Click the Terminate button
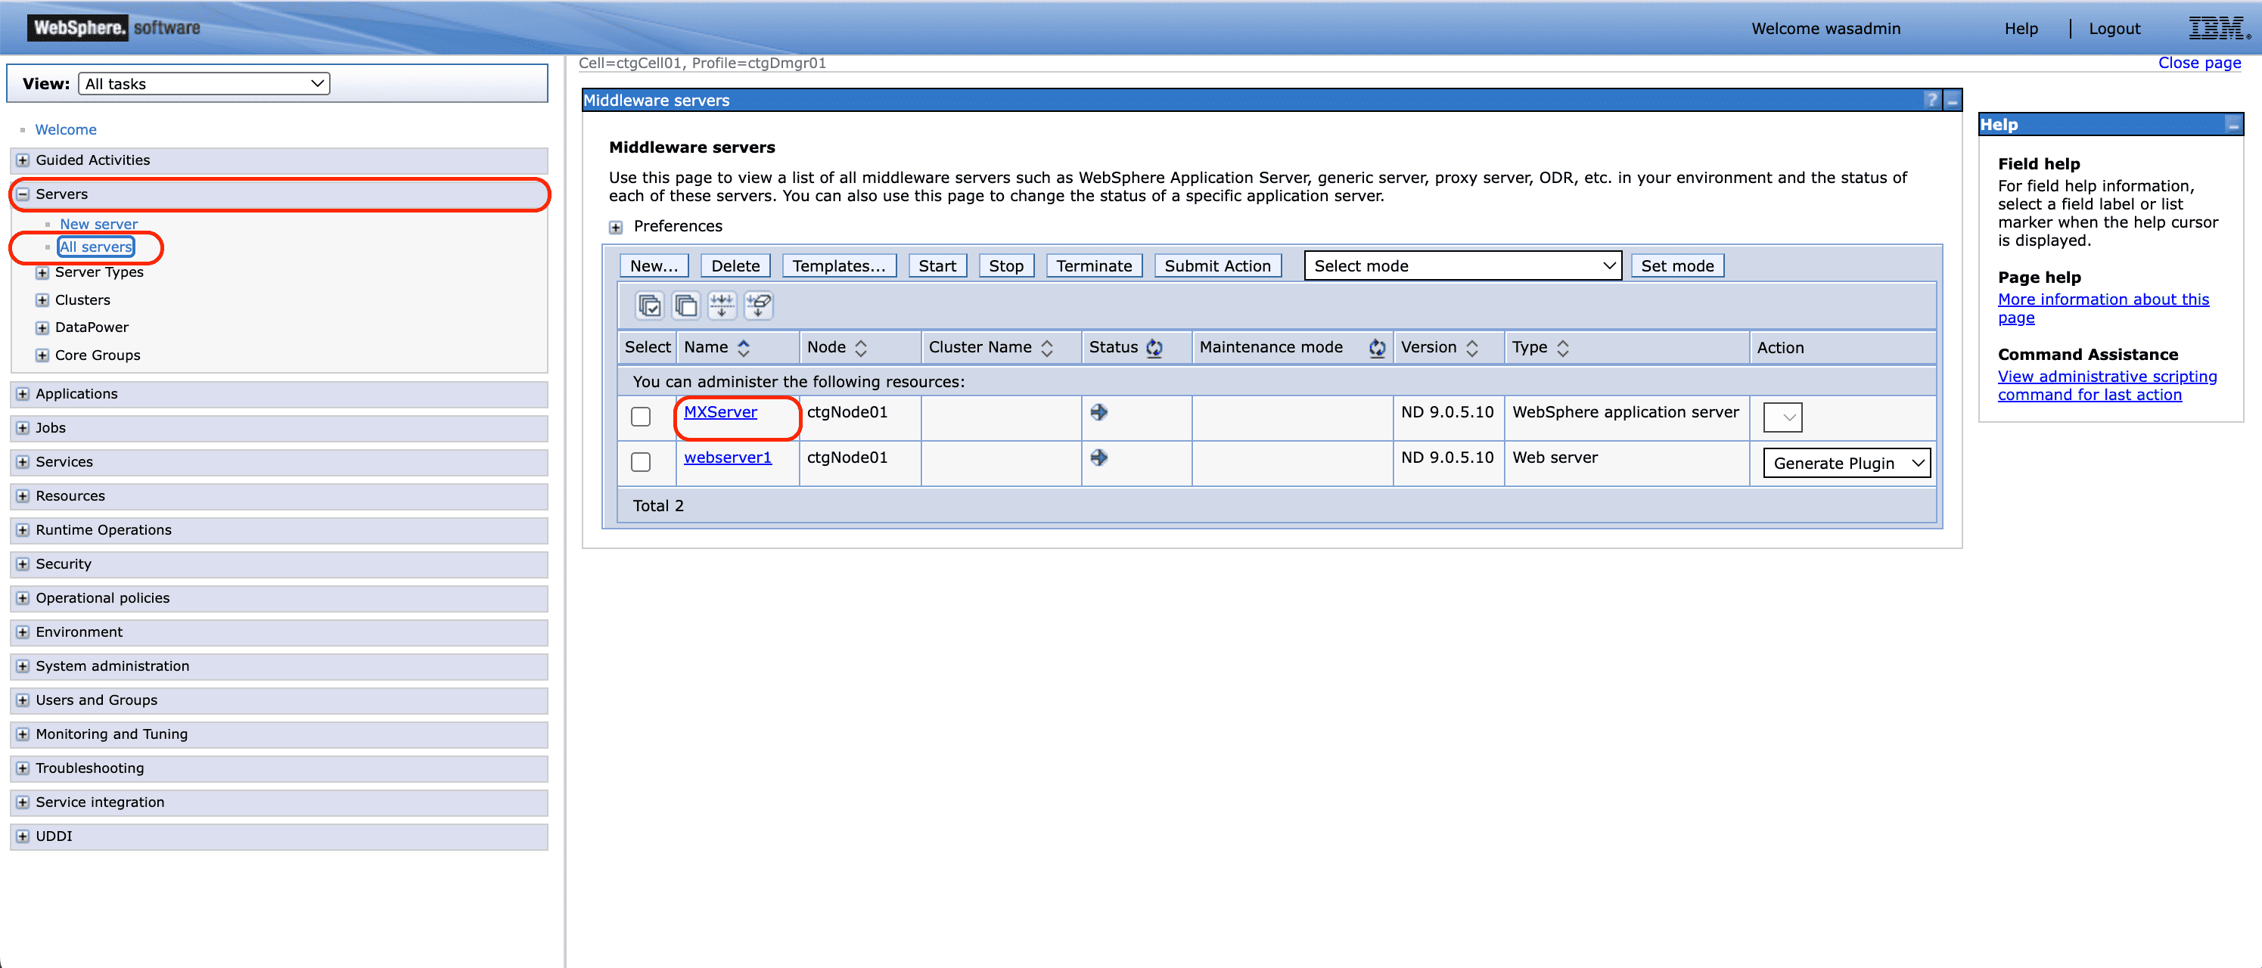 pyautogui.click(x=1094, y=266)
